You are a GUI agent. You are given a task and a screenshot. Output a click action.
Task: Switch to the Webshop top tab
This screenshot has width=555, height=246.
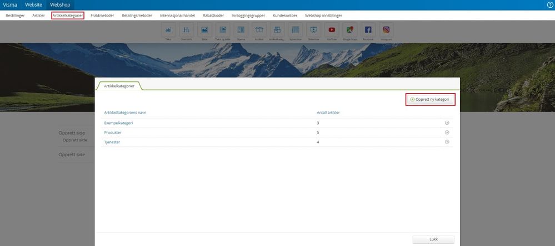(x=60, y=5)
